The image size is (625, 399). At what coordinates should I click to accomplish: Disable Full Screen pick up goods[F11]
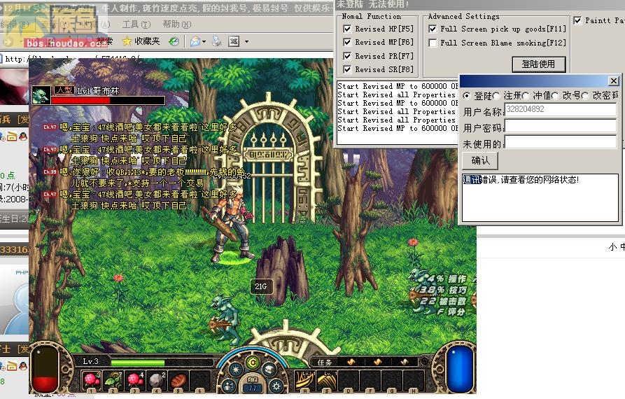[433, 29]
